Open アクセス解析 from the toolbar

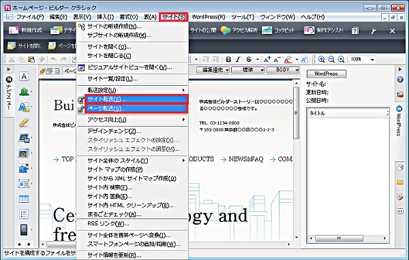pyautogui.click(x=239, y=30)
